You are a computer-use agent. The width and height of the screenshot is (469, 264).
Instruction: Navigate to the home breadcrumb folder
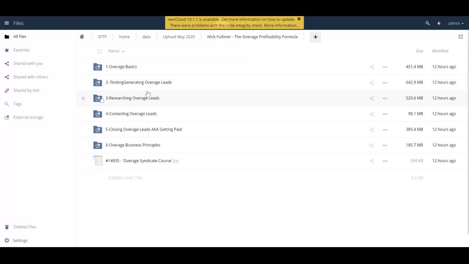124,37
